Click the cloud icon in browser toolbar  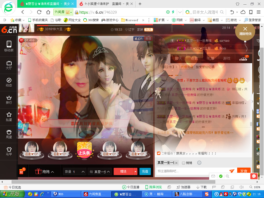pyautogui.click(x=243, y=12)
